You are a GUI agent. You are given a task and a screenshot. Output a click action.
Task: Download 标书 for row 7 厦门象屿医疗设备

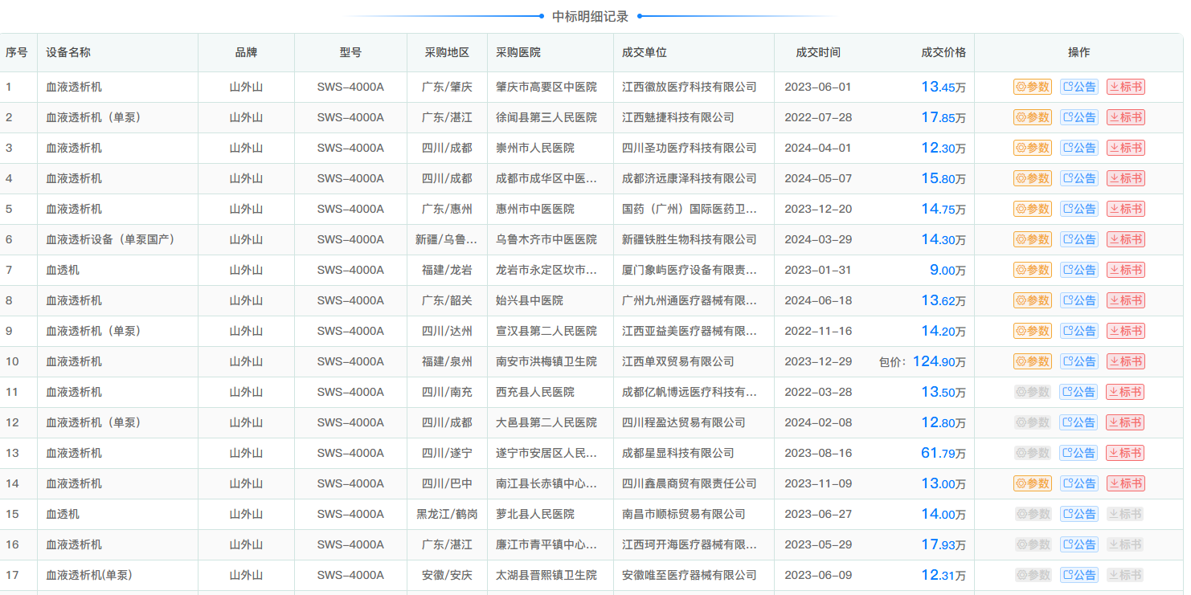[x=1126, y=270]
